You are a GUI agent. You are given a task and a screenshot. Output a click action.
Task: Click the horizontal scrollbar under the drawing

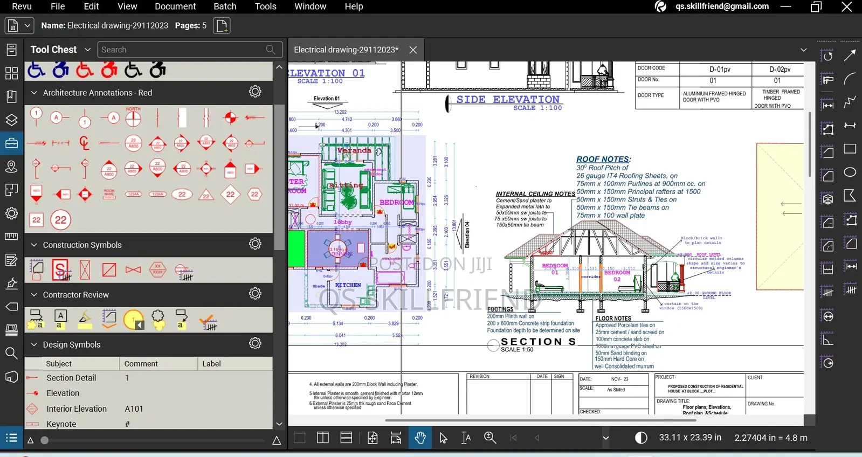click(540, 420)
